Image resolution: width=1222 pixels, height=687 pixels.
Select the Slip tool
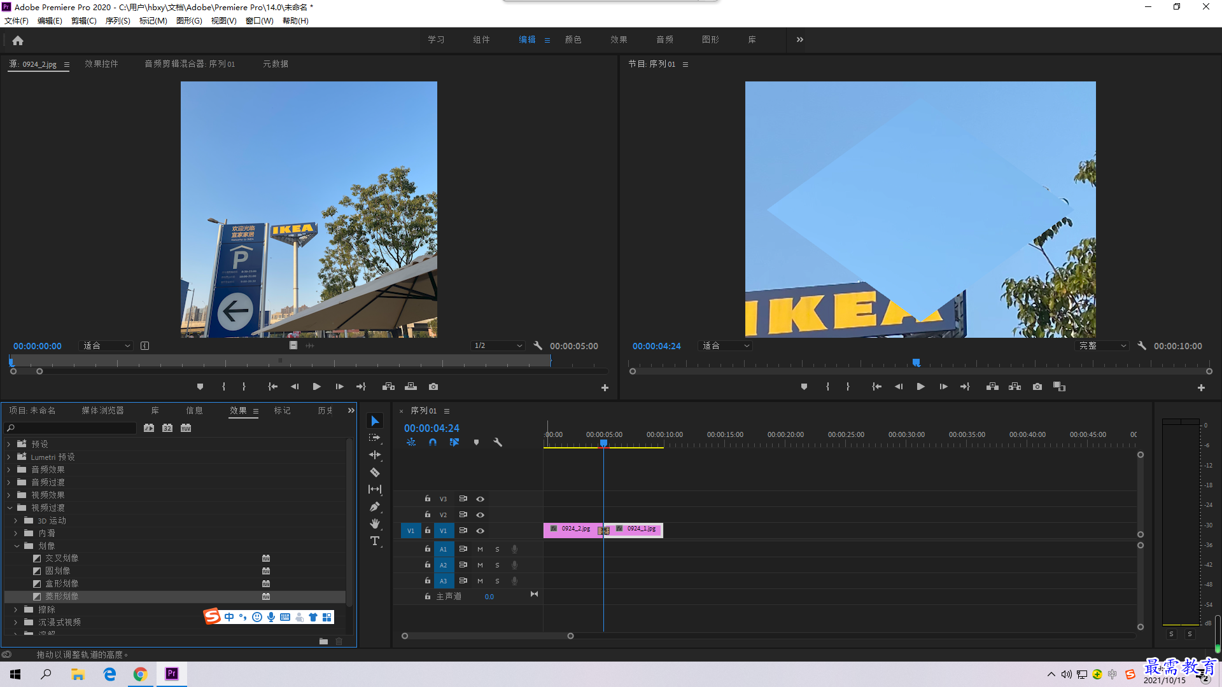(375, 489)
